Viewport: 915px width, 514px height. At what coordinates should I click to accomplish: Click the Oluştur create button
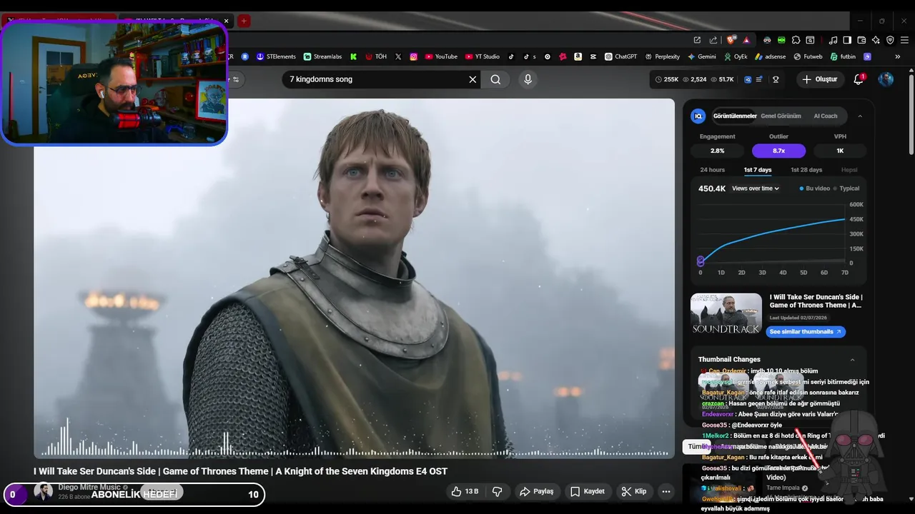click(x=819, y=79)
